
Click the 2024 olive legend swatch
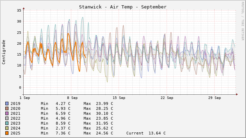(x=7, y=128)
